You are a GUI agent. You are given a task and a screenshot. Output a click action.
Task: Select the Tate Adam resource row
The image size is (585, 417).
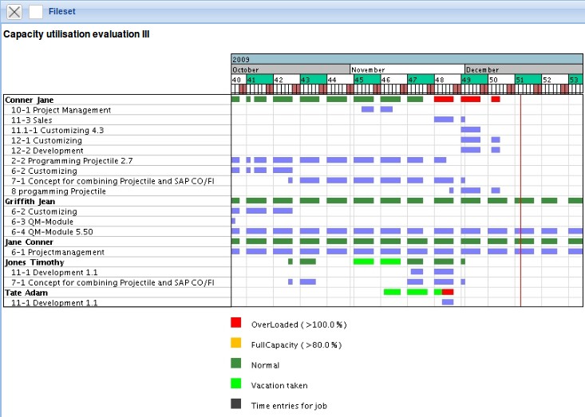pos(26,293)
